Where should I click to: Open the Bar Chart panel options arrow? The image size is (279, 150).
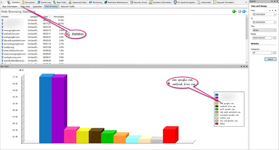click(241, 66)
